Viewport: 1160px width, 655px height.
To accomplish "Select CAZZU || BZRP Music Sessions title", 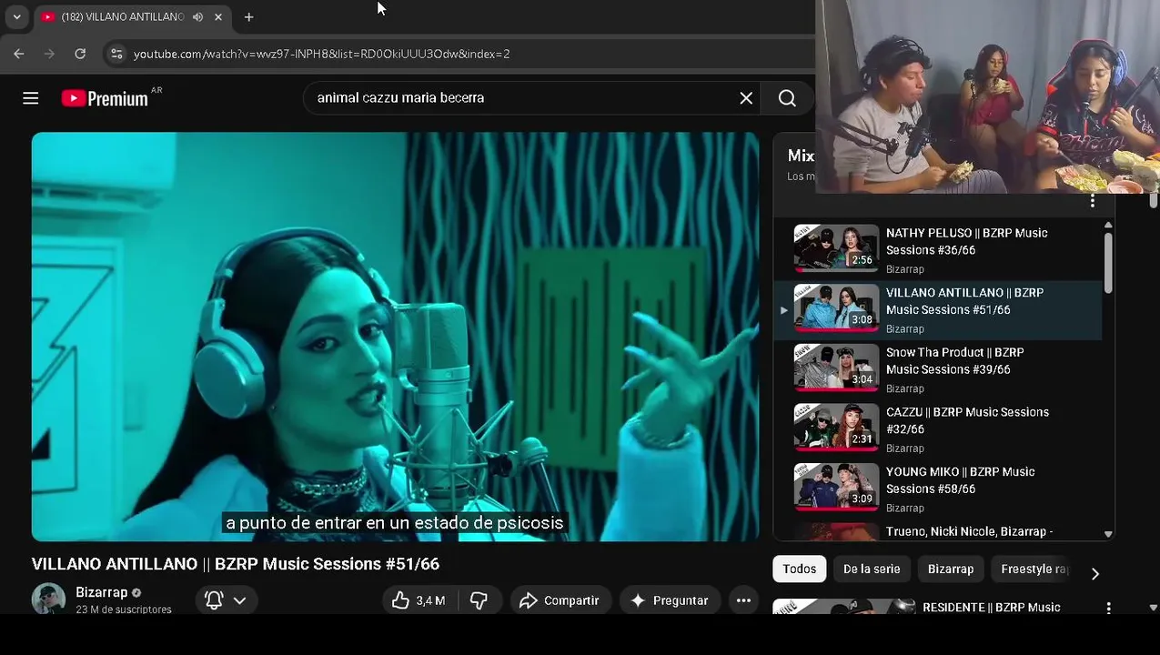I will pos(967,420).
